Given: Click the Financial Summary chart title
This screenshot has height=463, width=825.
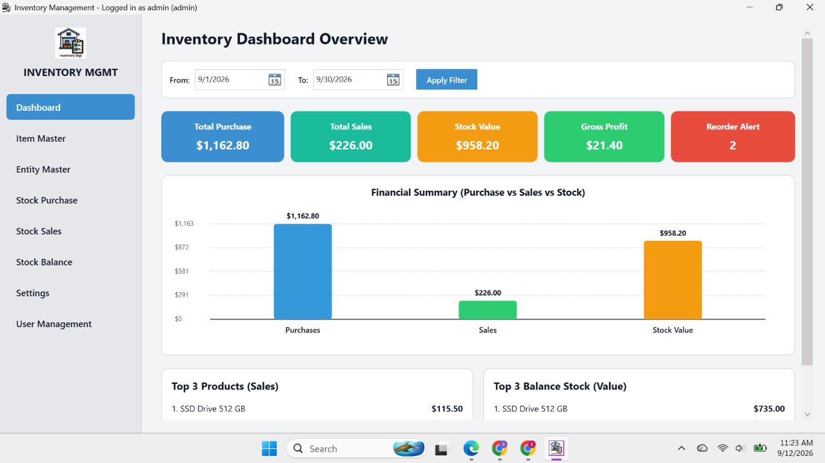Looking at the screenshot, I should click(x=478, y=193).
